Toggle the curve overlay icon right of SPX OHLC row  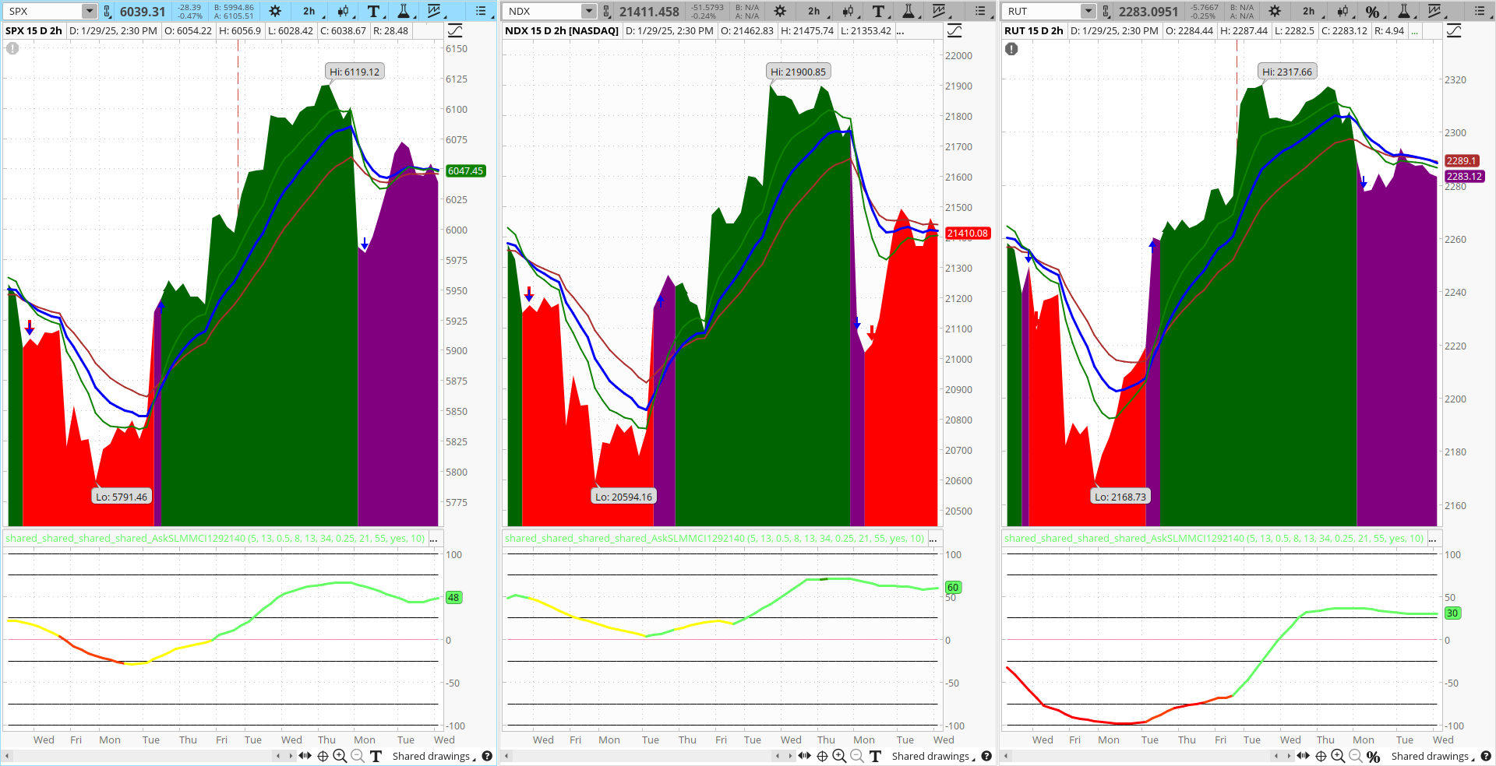pyautogui.click(x=454, y=30)
